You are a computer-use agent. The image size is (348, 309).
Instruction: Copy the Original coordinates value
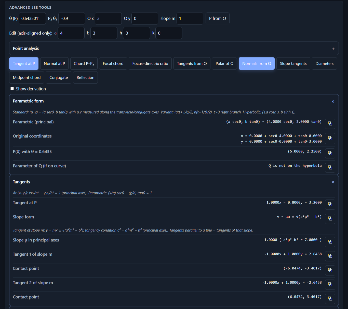point(330,138)
